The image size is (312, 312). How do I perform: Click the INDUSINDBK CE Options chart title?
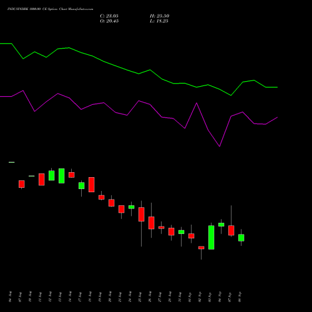point(50,9)
